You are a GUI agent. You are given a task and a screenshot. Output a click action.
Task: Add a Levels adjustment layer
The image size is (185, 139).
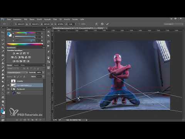click(x=17, y=53)
